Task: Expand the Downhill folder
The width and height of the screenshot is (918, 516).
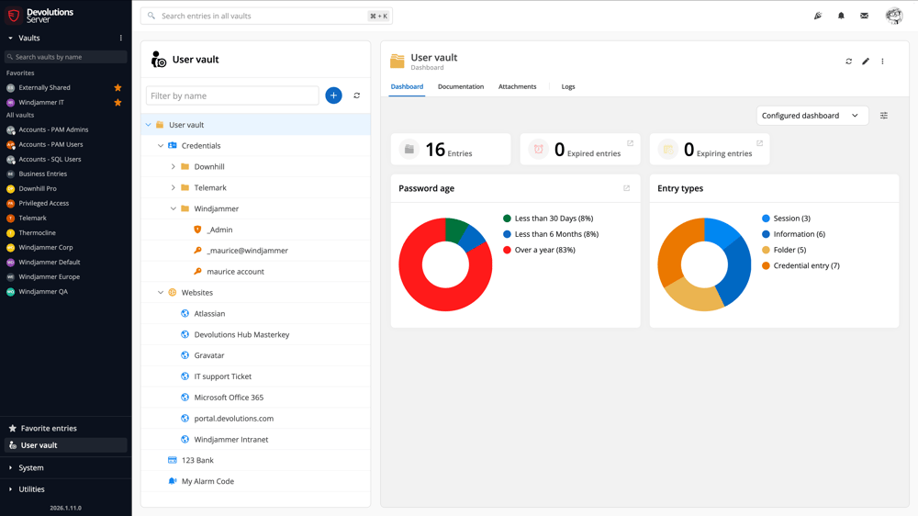Action: [x=174, y=167]
